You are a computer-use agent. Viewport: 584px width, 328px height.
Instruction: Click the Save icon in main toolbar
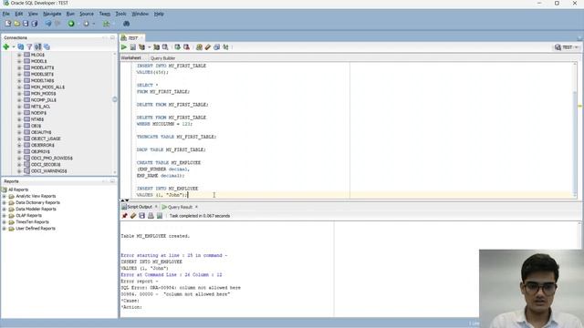(26, 24)
